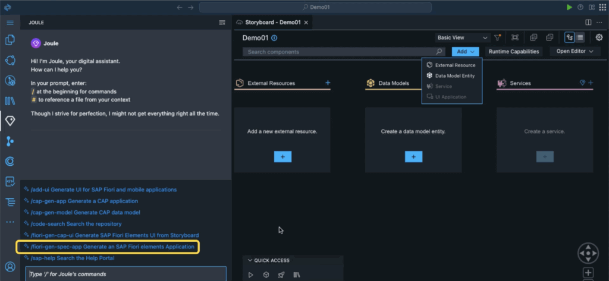The height and width of the screenshot is (281, 609).
Task: Open storyboard settings gear icon
Action: 599,37
